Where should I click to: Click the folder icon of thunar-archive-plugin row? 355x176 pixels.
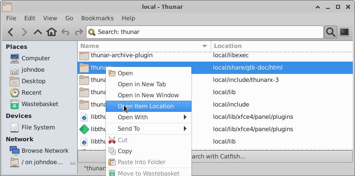tap(84, 55)
